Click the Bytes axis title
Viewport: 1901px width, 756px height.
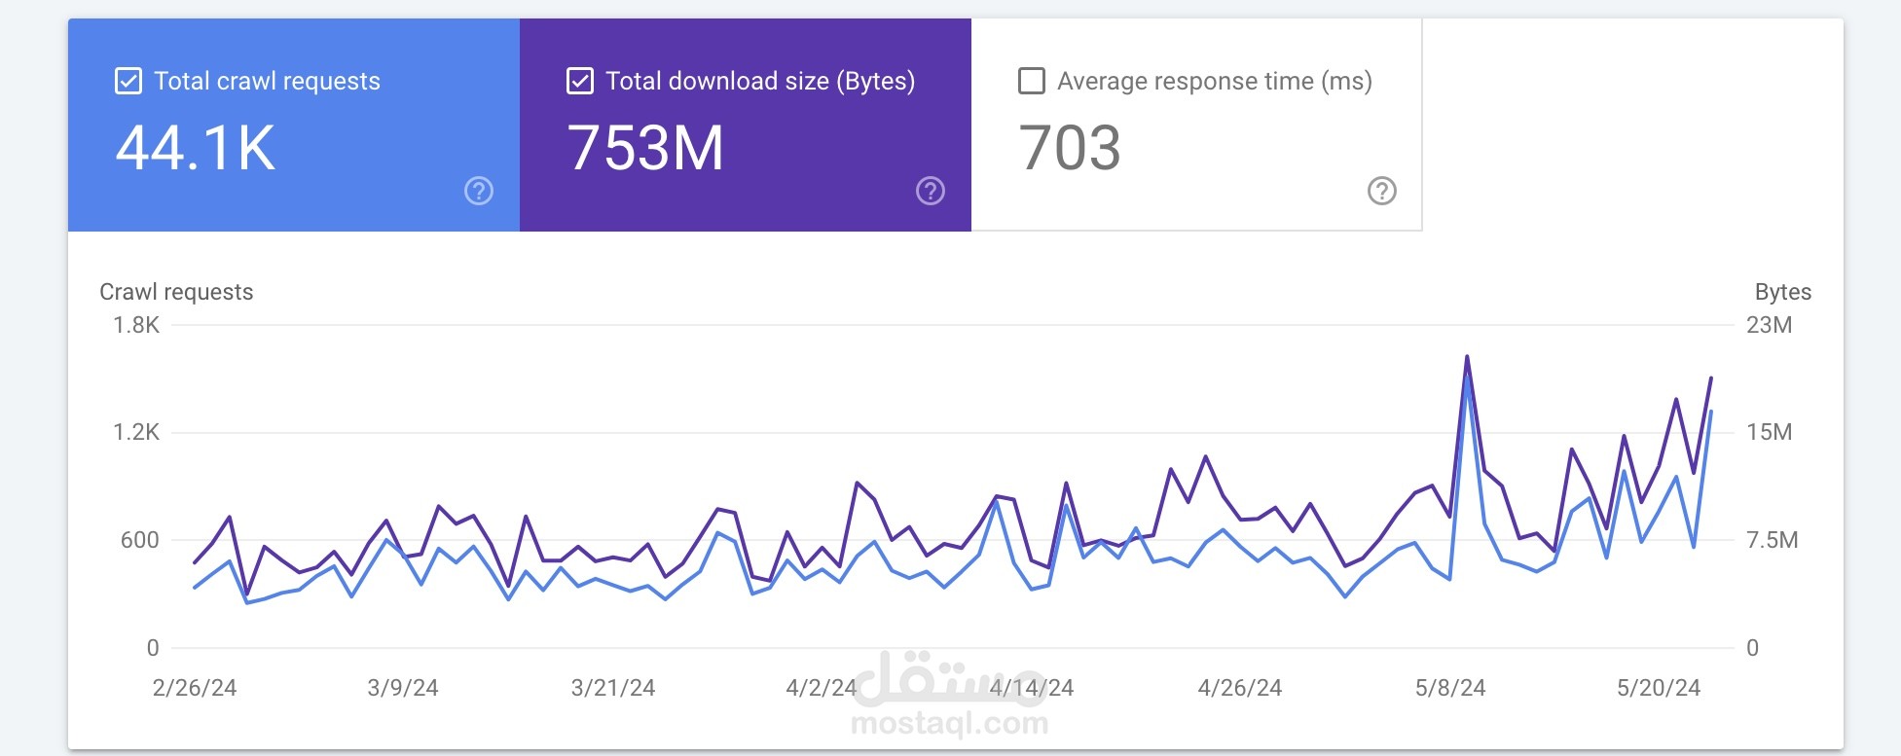pos(1783,292)
